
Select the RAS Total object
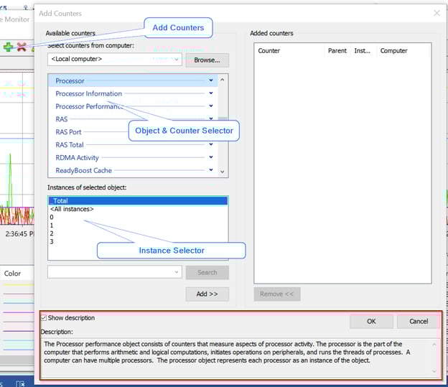point(70,145)
